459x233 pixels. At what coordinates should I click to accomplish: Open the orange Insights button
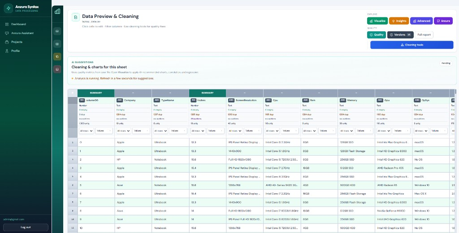point(399,21)
